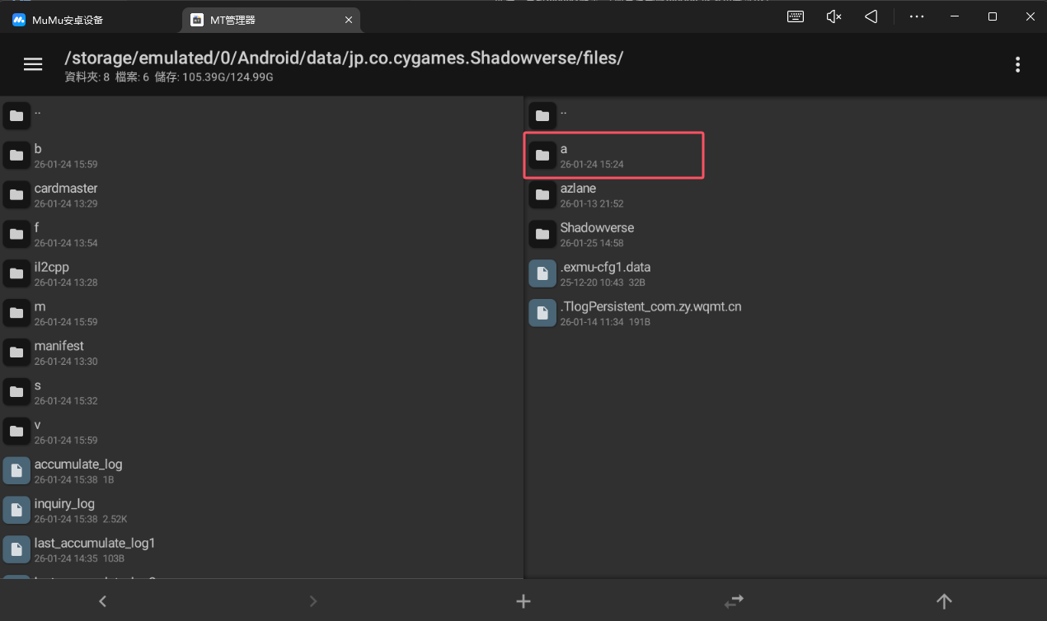Open folder named s
This screenshot has width=1047, height=621.
(x=38, y=385)
